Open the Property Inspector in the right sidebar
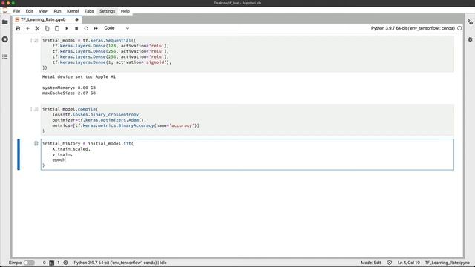 click(470, 22)
